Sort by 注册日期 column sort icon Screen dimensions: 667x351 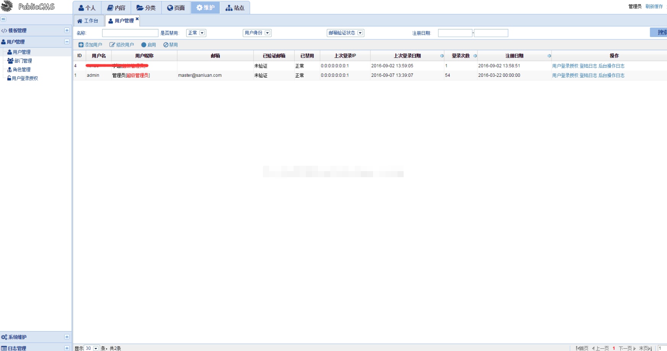[x=549, y=56]
